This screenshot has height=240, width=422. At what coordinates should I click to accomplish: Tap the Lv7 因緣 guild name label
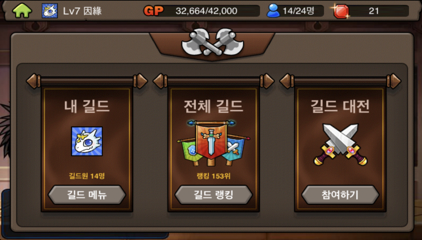82,11
